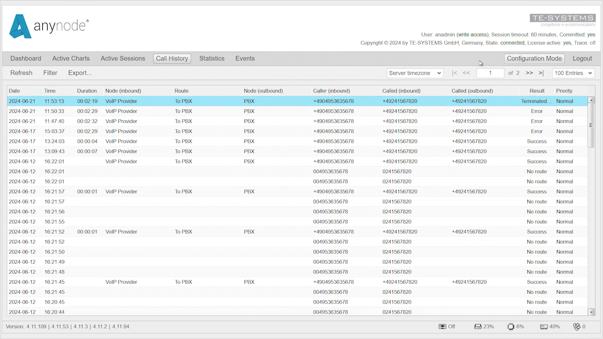The width and height of the screenshot is (603, 339).
Task: Sort by the Route column header
Action: (x=207, y=91)
